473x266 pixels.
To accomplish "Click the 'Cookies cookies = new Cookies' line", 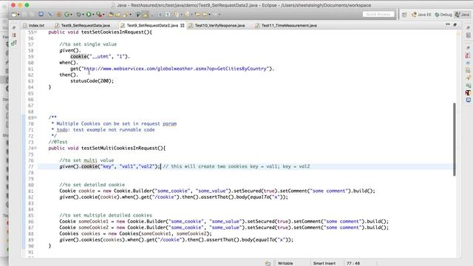I will pyautogui.click(x=135, y=233).
